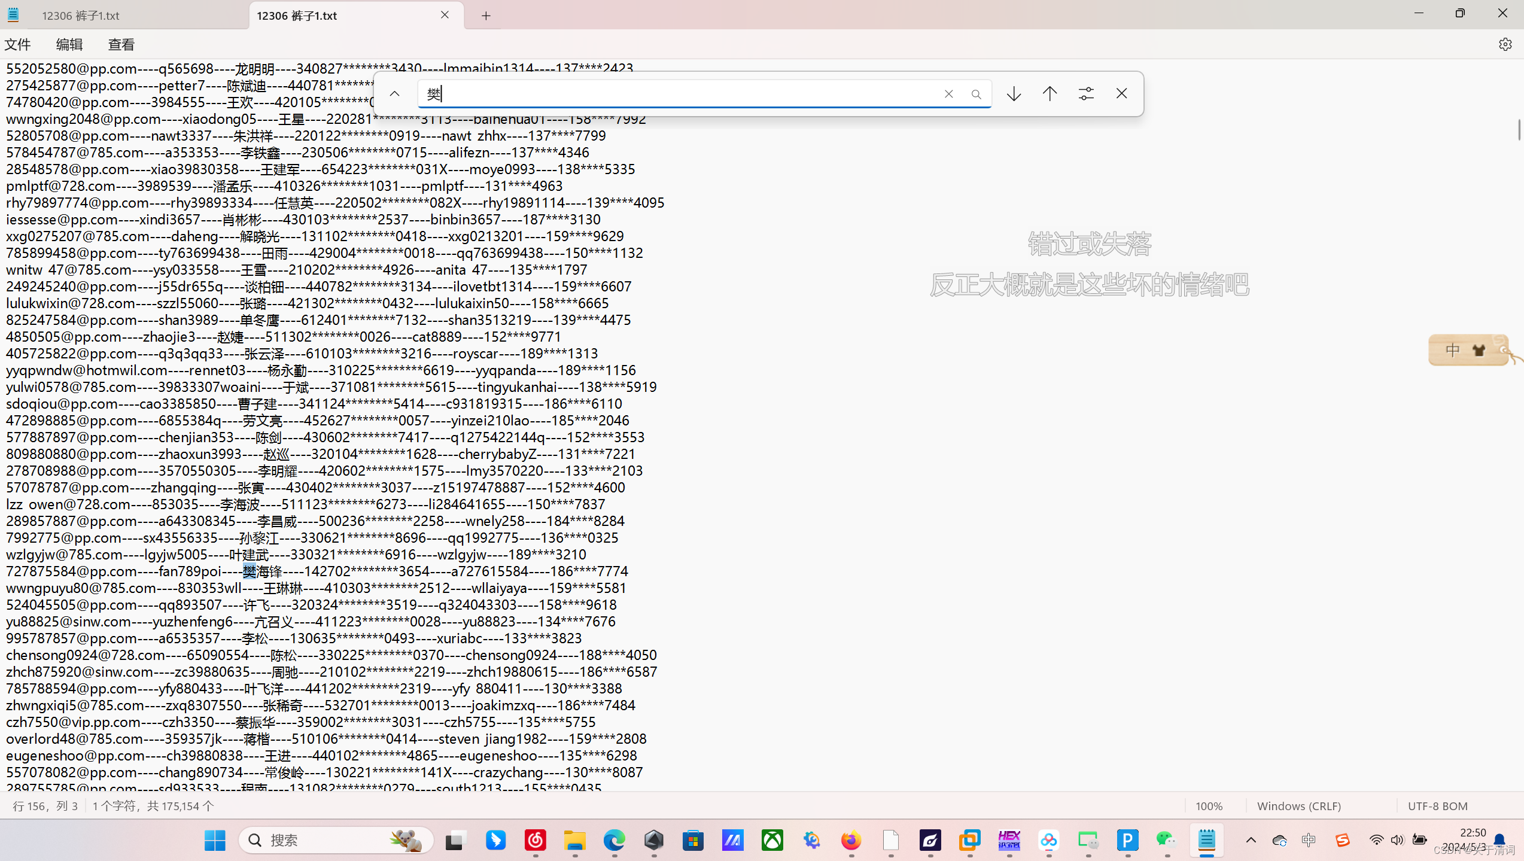Click the find previous up arrow

[1050, 94]
